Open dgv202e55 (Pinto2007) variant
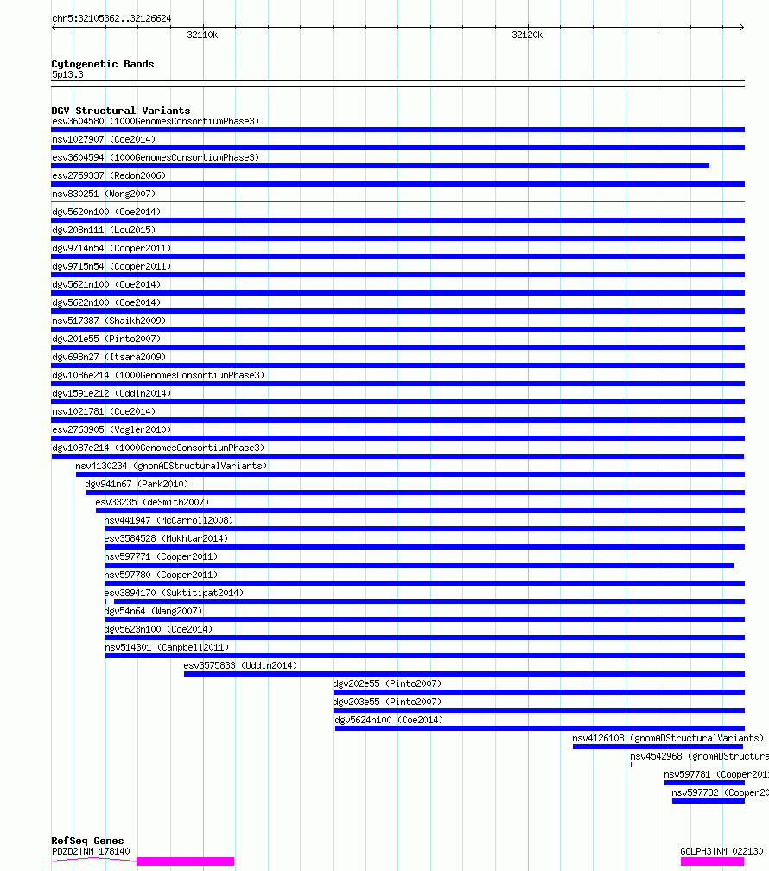Screen dimensions: 769x871 [x=387, y=683]
